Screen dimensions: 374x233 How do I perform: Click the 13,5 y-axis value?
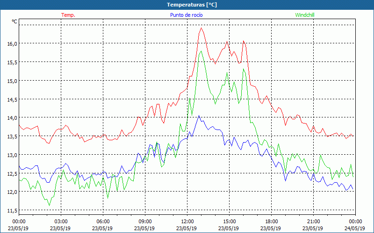(12, 136)
